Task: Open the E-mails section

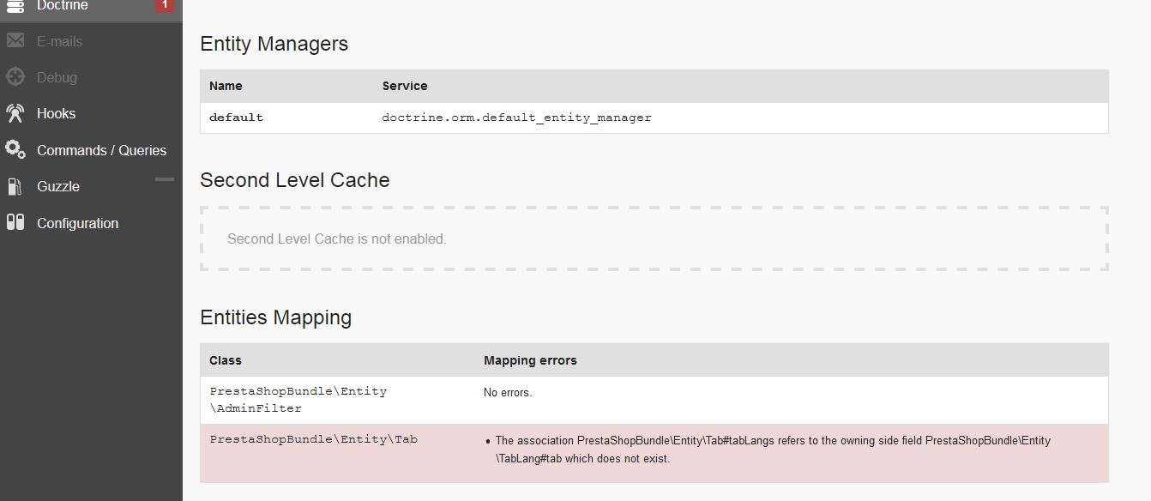Action: click(x=59, y=40)
